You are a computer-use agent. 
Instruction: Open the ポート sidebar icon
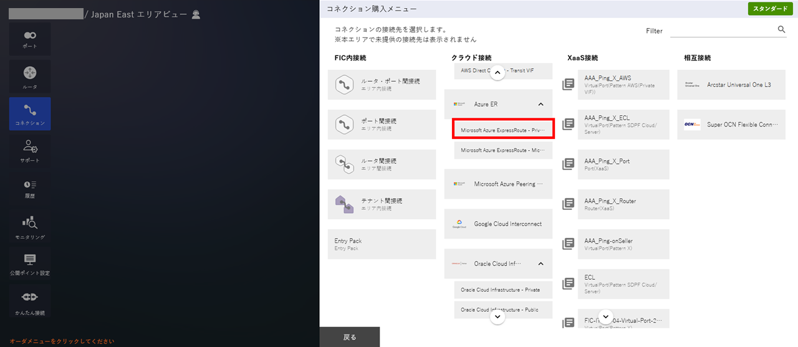tap(30, 39)
